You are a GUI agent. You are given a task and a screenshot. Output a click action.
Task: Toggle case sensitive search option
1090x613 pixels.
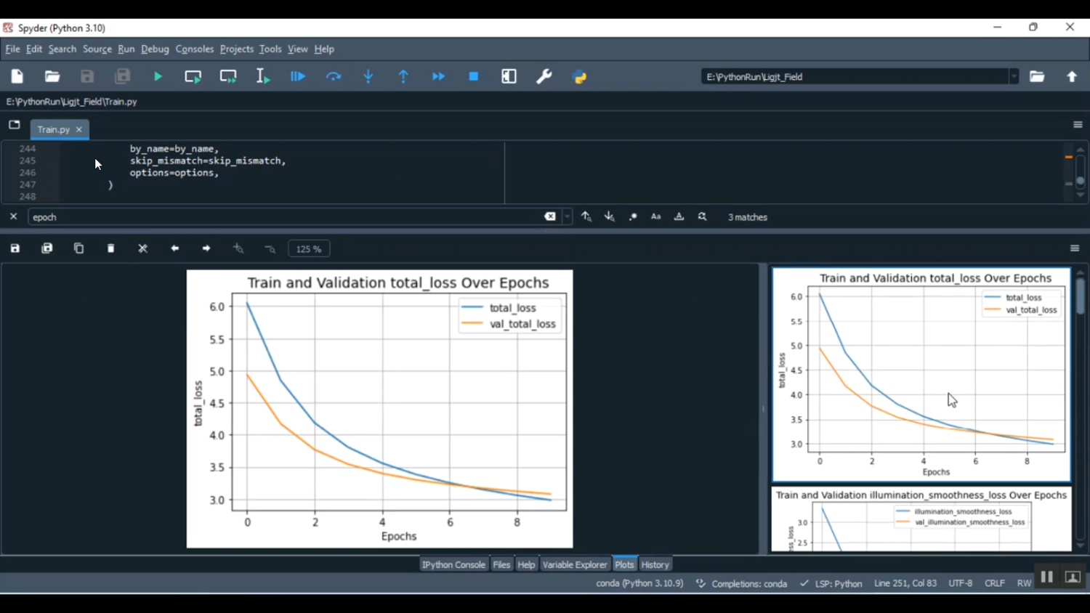click(x=655, y=217)
